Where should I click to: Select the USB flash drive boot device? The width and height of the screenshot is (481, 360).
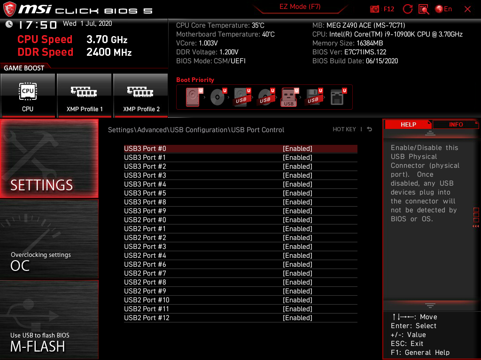point(289,97)
